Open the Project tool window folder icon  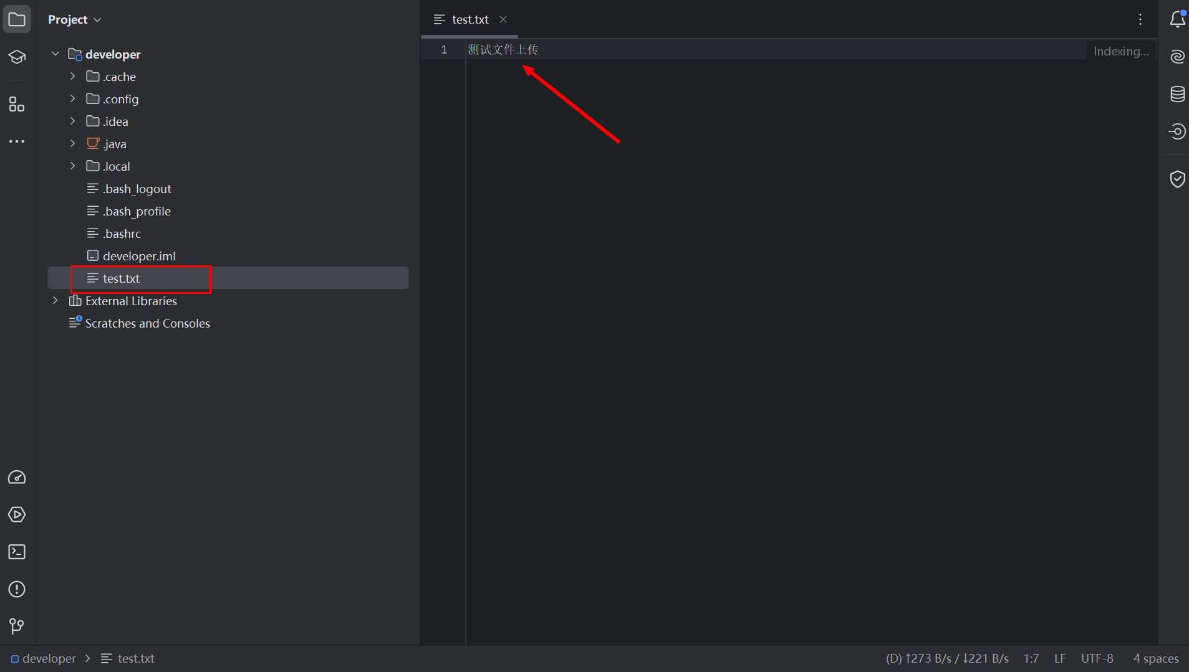[17, 20]
